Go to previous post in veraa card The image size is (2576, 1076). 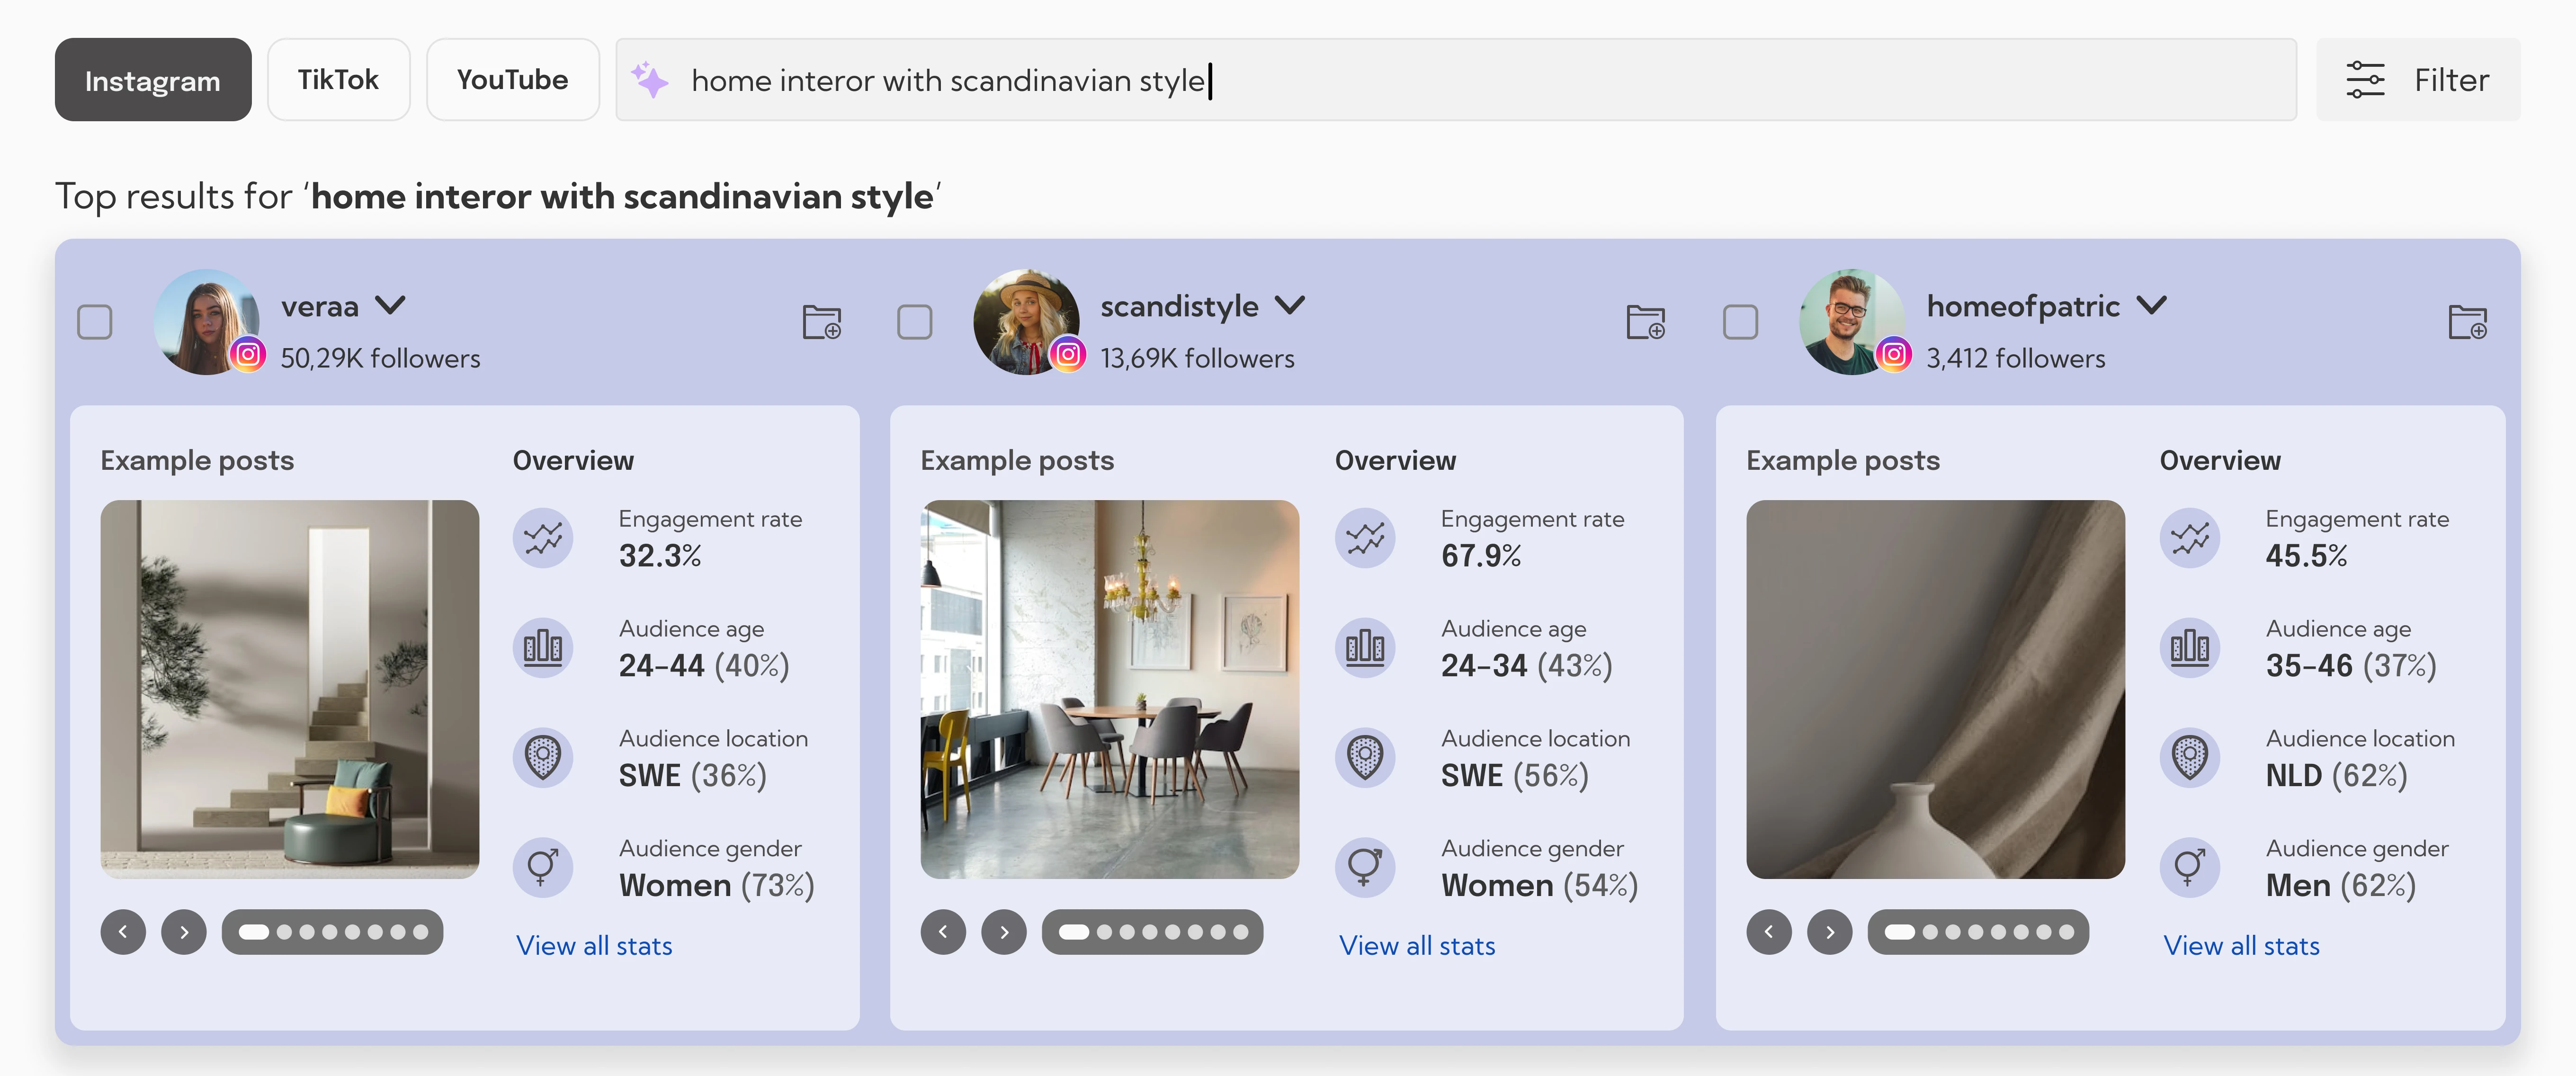point(123,932)
